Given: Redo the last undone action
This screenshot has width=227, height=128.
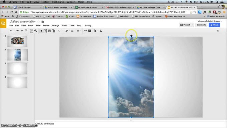Looking at the screenshot, I should pos(22,31).
